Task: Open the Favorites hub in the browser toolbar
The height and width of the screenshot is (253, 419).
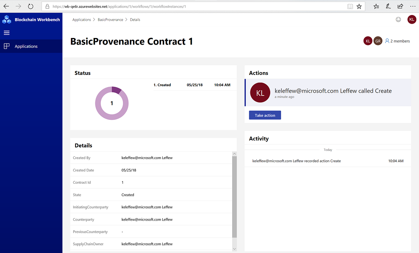Action: click(x=376, y=6)
